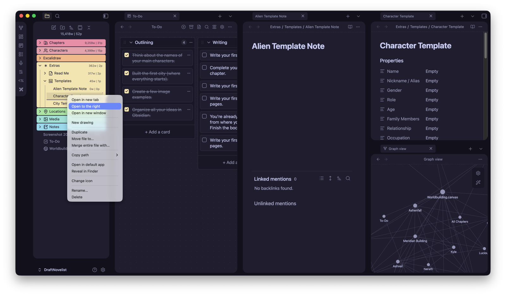506x296 pixels.
Task: Open the graph view settings gear
Action: 478,173
